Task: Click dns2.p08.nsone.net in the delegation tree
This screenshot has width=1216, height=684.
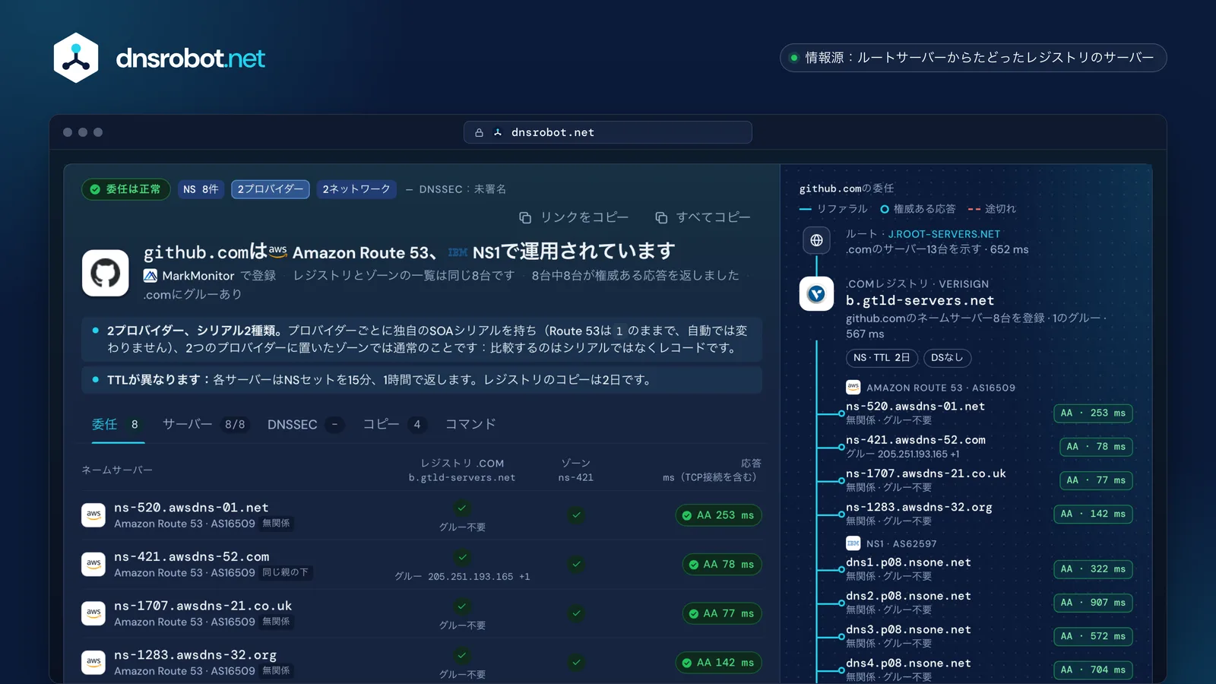Action: [x=908, y=596]
